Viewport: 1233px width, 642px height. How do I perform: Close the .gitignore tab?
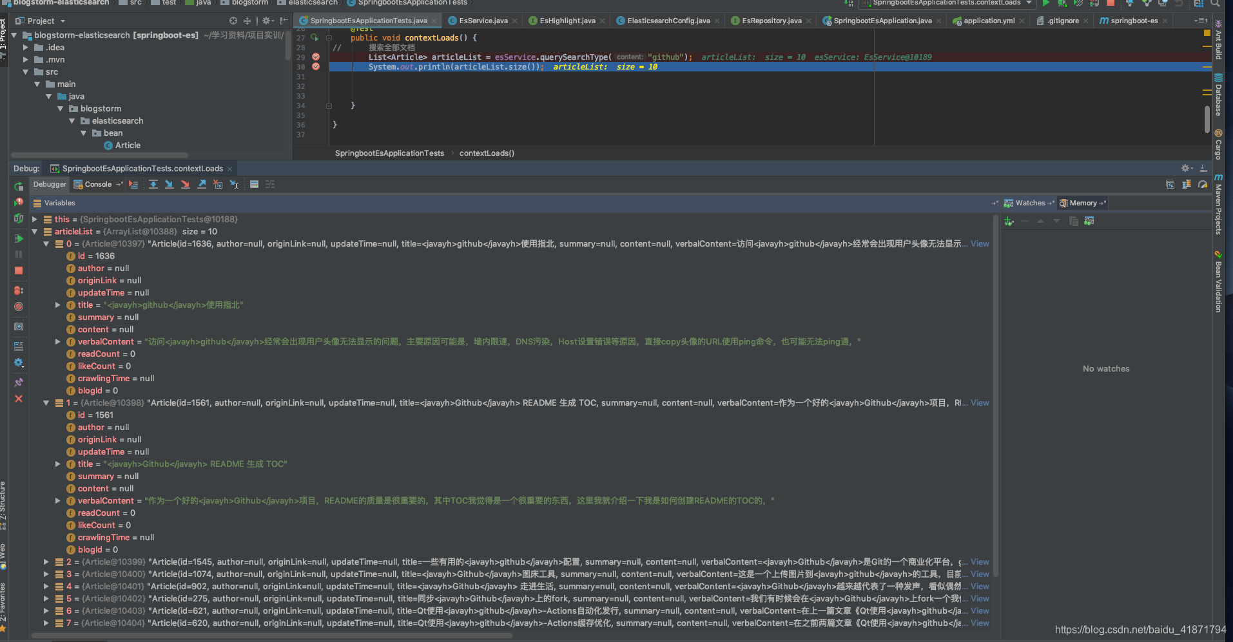[1086, 21]
